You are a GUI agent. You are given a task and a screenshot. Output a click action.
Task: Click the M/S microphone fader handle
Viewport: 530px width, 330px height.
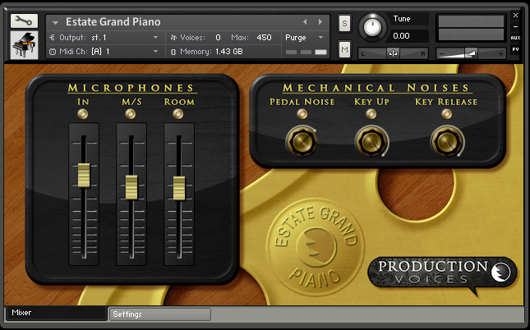(131, 187)
